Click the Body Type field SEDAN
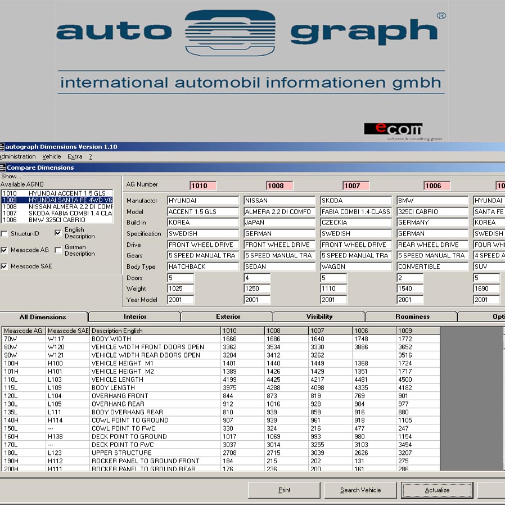The height and width of the screenshot is (506, 505). (x=279, y=266)
